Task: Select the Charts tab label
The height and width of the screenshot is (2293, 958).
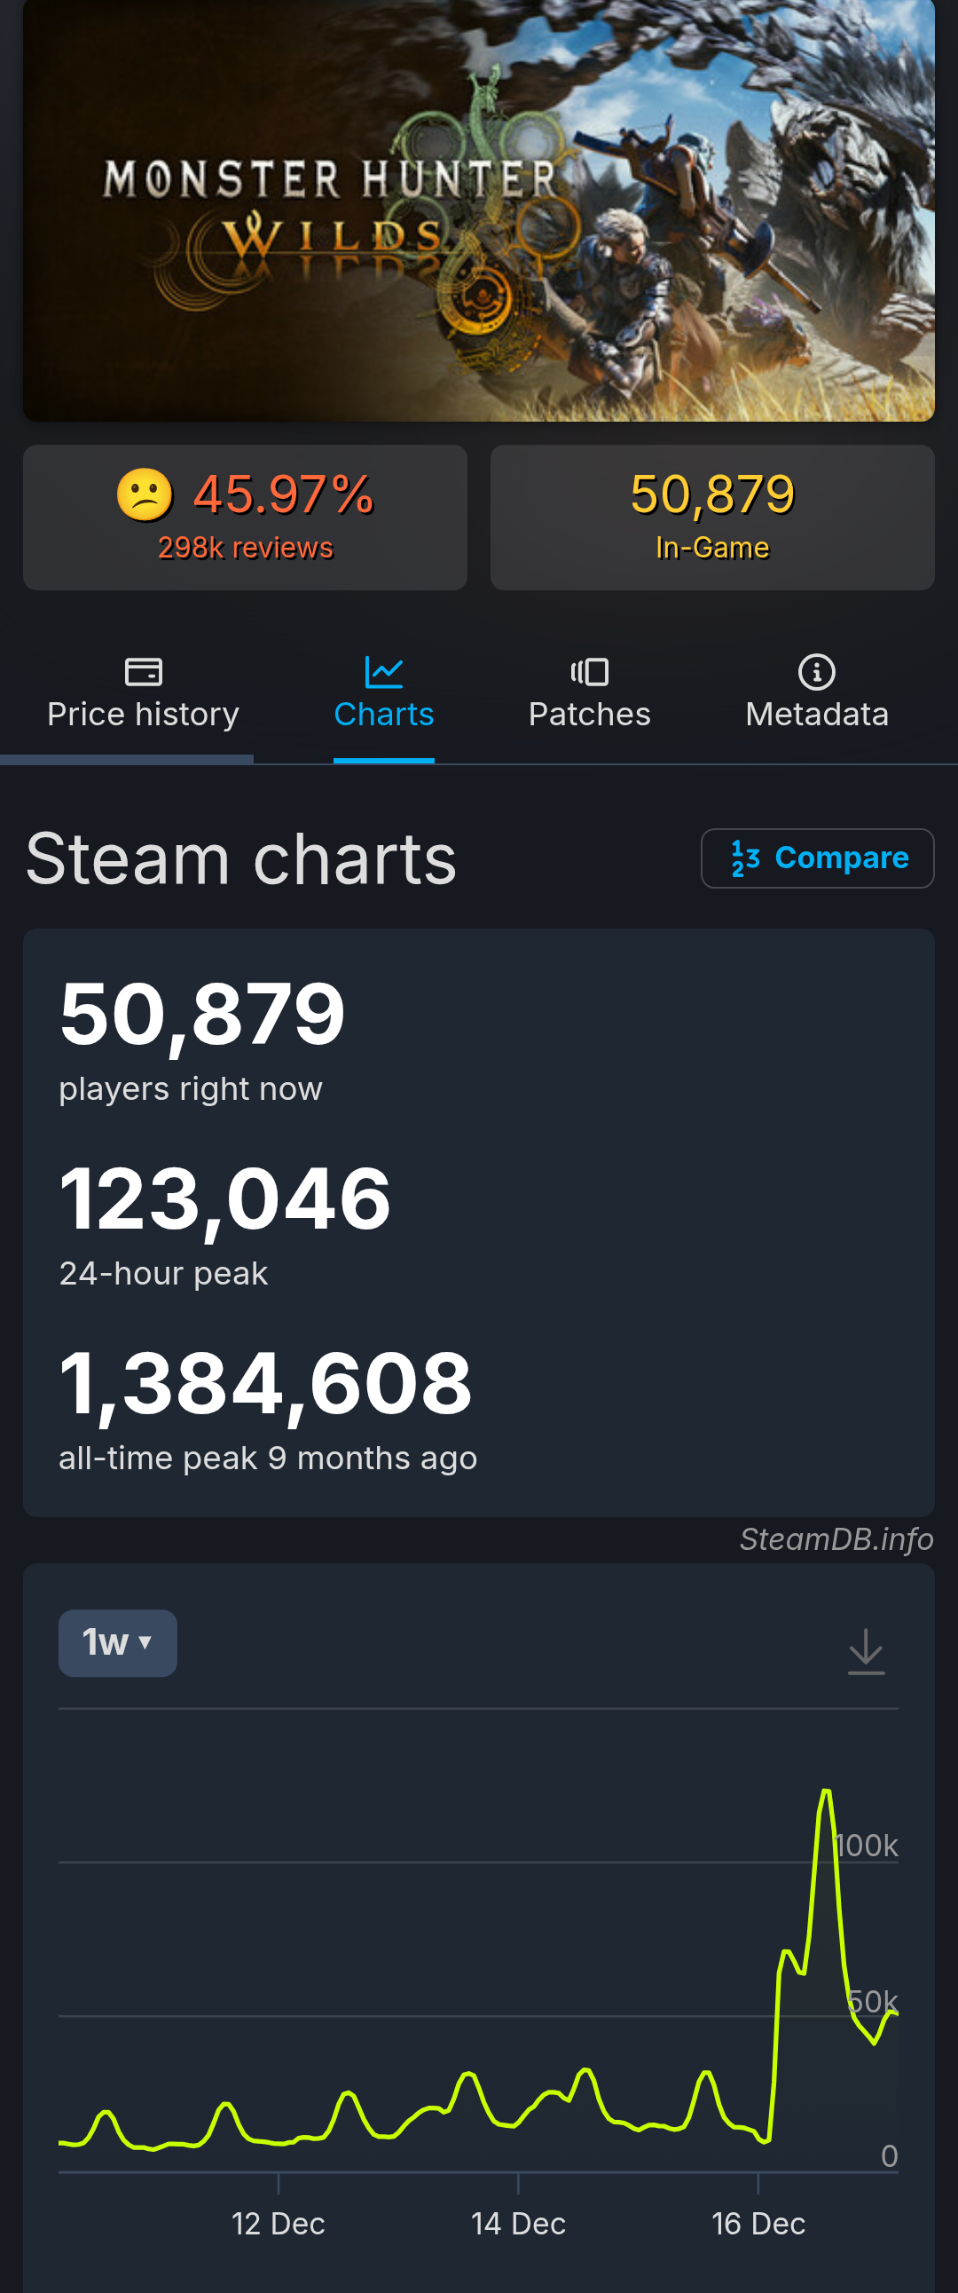Action: coord(384,714)
